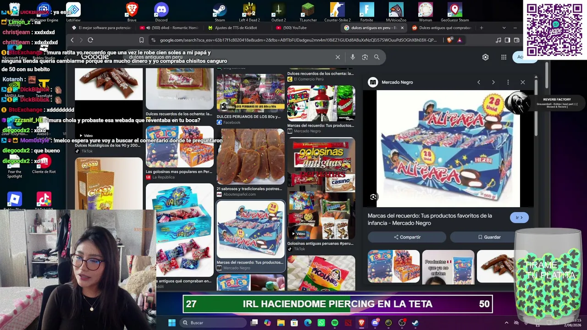Focus the browser address bar URL
This screenshot has height=330, width=587.
click(x=298, y=40)
